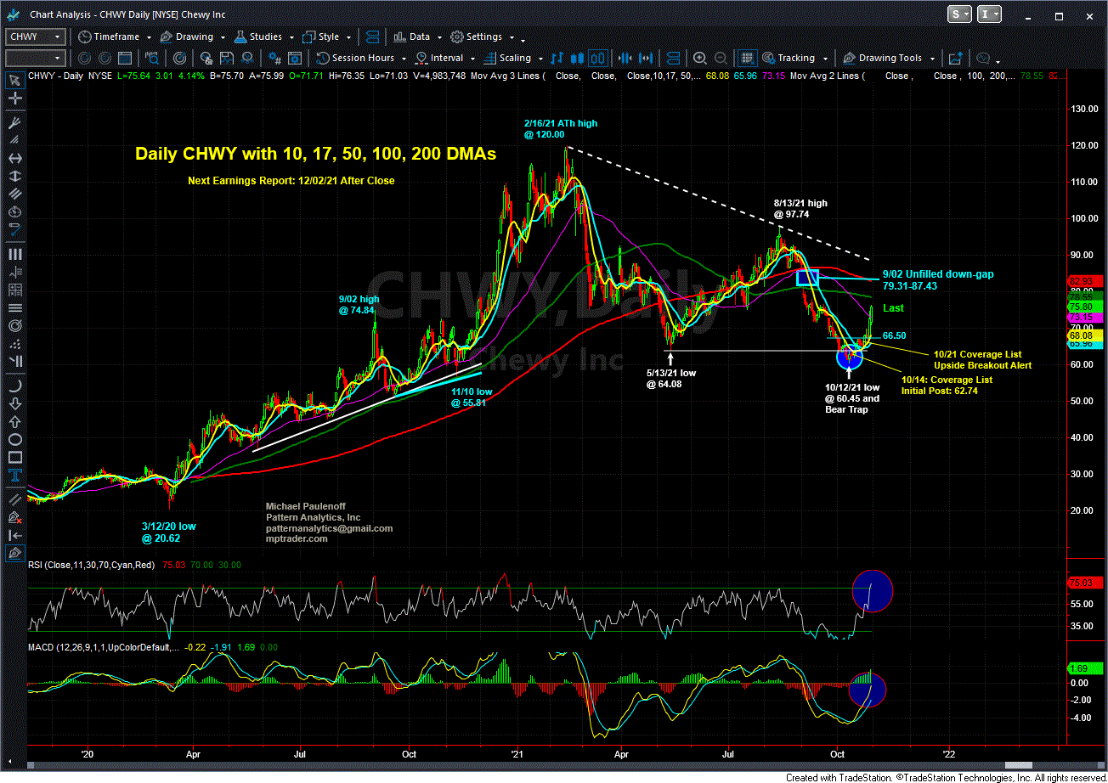Toggle the drawing pen mode at sidebar bottom
The width and height of the screenshot is (1108, 783).
point(14,554)
